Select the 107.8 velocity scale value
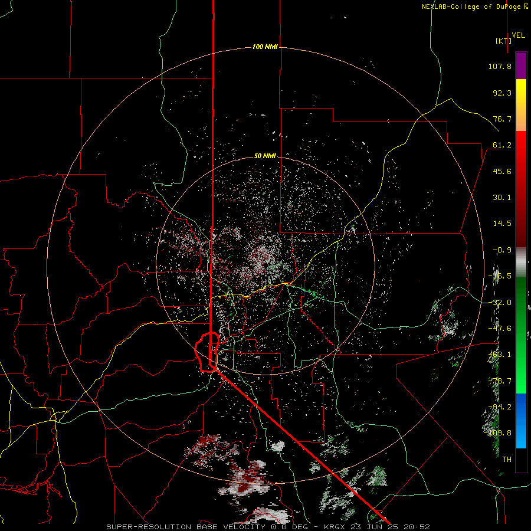The image size is (531, 531). tap(500, 66)
